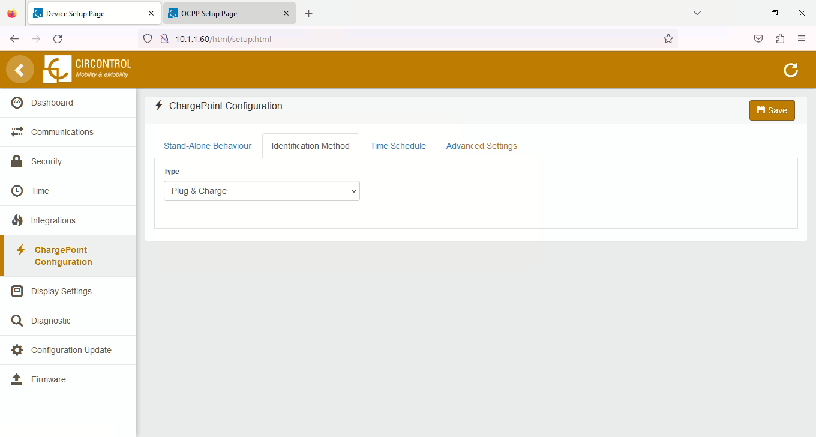Click the Diagnostic magnifier icon
Screen dimensions: 816x437
17,321
